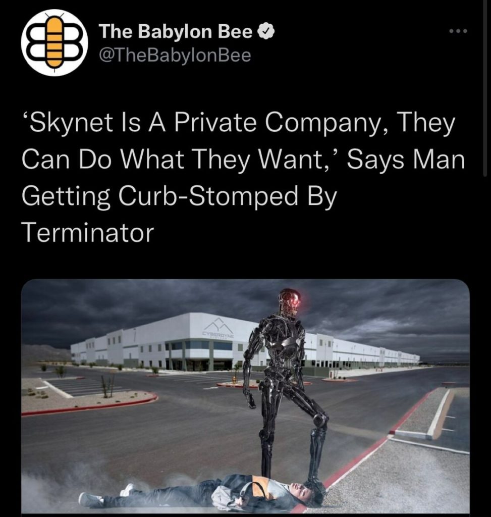Click the word Terminator in the headline
Image resolution: width=491 pixels, height=517 pixels.
pyautogui.click(x=88, y=233)
